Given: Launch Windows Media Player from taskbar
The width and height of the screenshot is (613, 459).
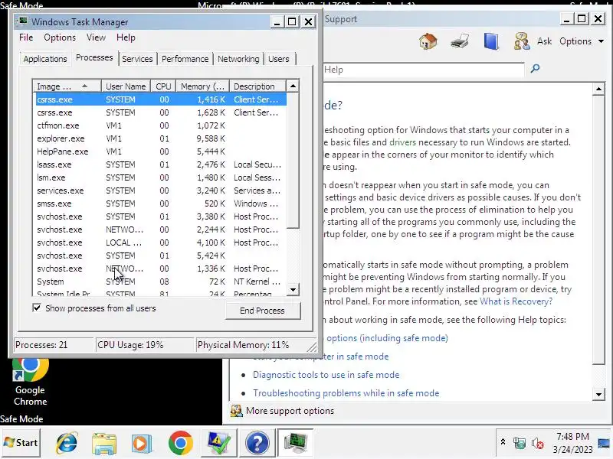Looking at the screenshot, I should click(x=142, y=444).
